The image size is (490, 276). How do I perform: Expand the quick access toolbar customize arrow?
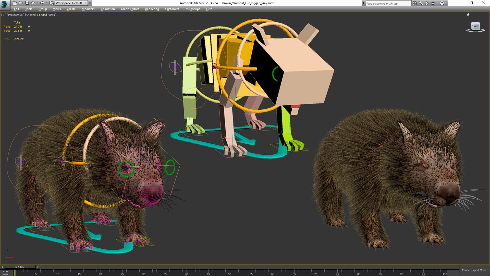(90, 3)
